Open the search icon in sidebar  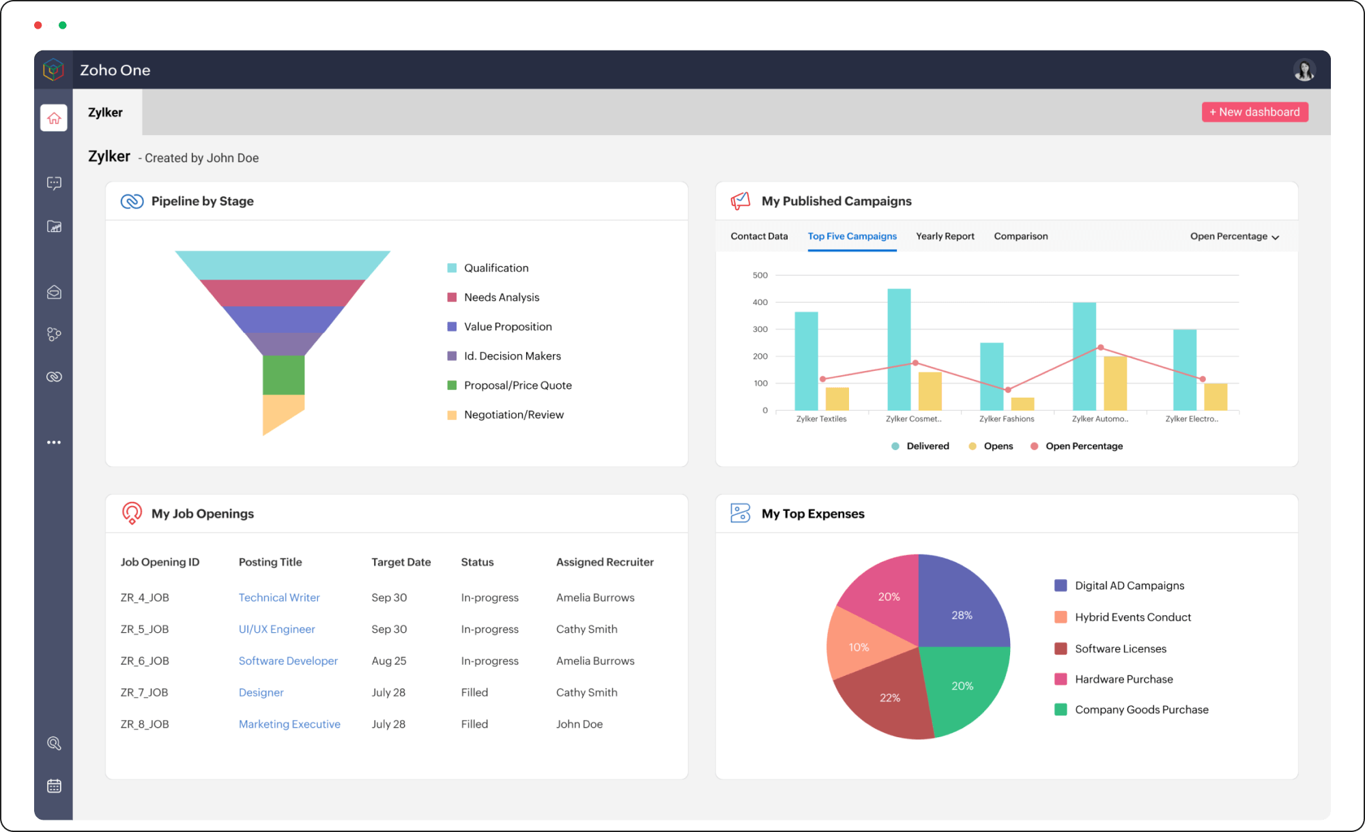tap(54, 743)
